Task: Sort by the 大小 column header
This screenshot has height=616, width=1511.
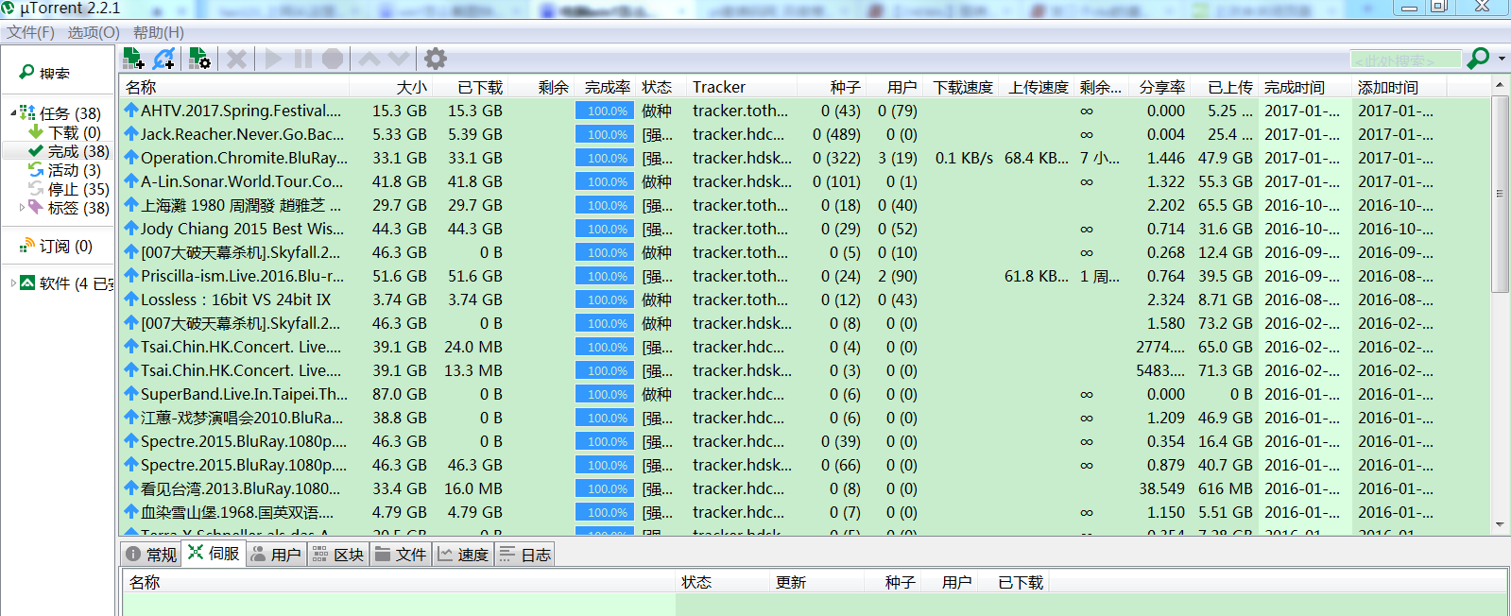Action: [391, 87]
